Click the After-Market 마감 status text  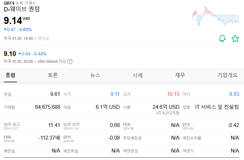coord(52,62)
